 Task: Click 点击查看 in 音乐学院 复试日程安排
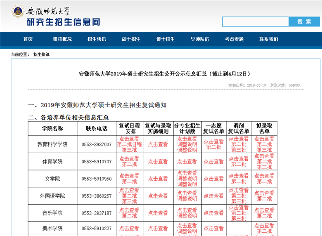129,210
